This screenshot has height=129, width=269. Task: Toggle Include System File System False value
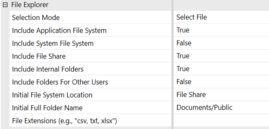click(221, 43)
